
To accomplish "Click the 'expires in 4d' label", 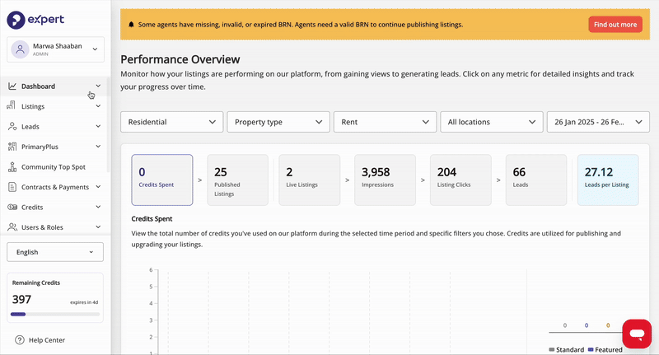I will pyautogui.click(x=84, y=302).
